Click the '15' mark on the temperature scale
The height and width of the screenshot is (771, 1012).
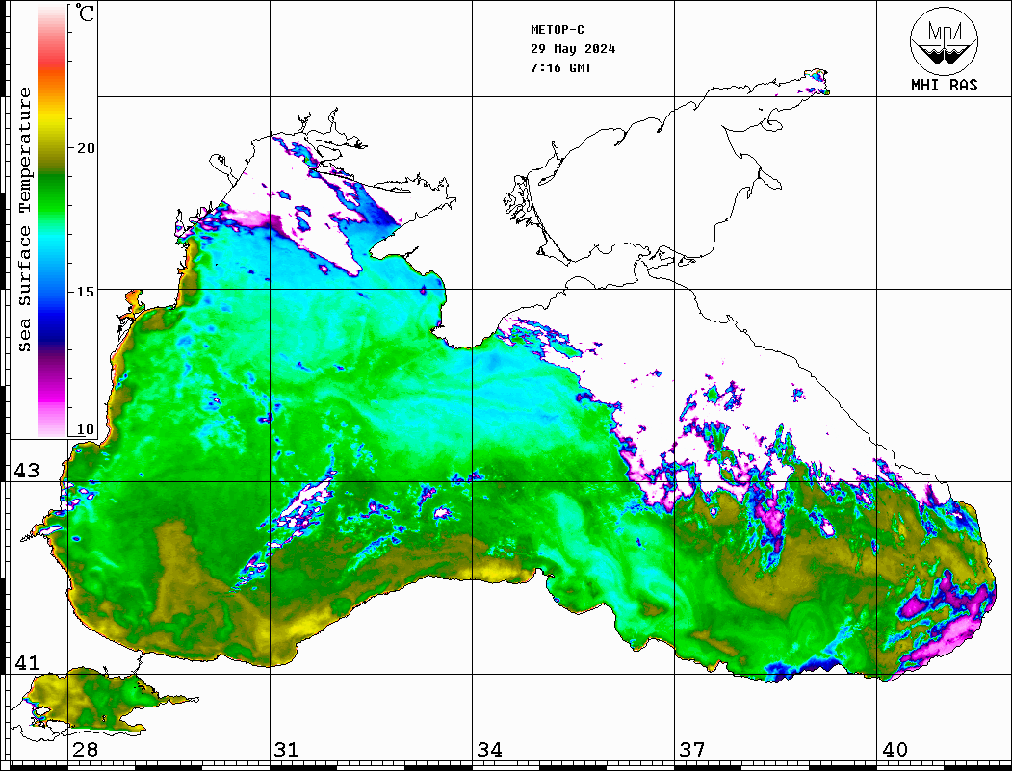[85, 292]
